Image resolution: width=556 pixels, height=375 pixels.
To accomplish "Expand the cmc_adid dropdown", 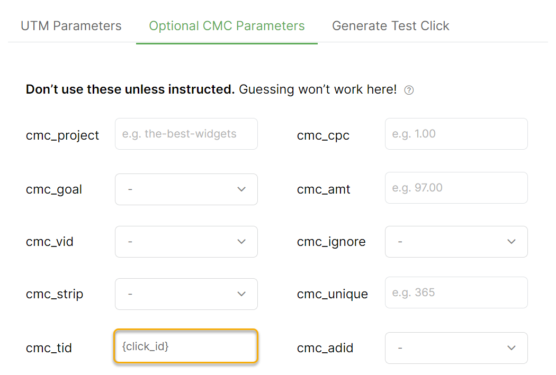I will pos(456,348).
